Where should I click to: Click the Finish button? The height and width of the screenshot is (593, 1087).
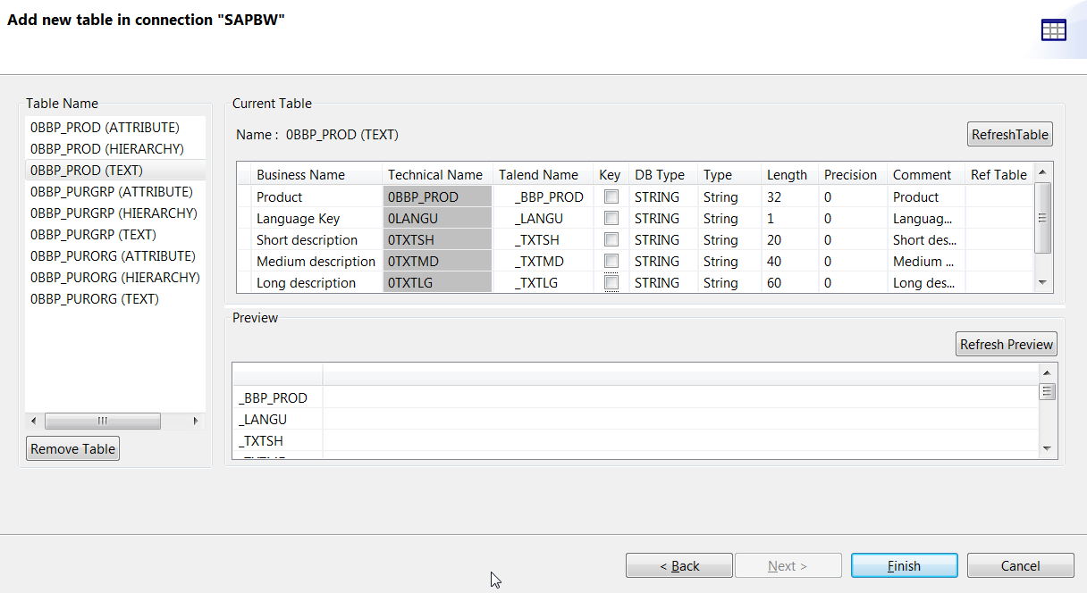click(x=904, y=565)
